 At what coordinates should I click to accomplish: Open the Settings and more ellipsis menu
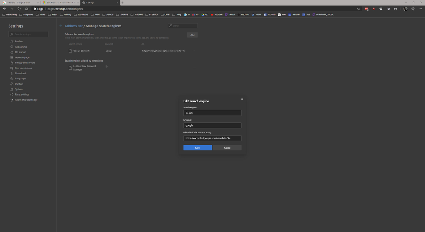(420, 9)
